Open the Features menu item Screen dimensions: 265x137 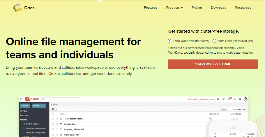pos(151,8)
